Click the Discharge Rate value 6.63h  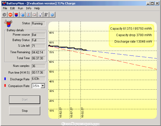[x=38, y=79]
